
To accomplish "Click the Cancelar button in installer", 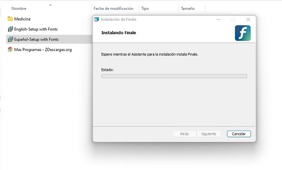I will tap(239, 134).
